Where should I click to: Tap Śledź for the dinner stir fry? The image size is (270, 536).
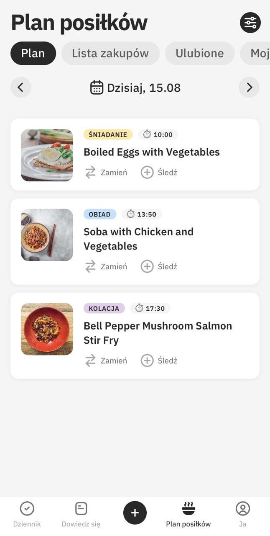coord(159,361)
